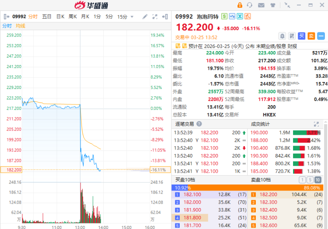Open the timeframe dropdown arrow after 15分
The image size is (328, 229).
(x=132, y=17)
